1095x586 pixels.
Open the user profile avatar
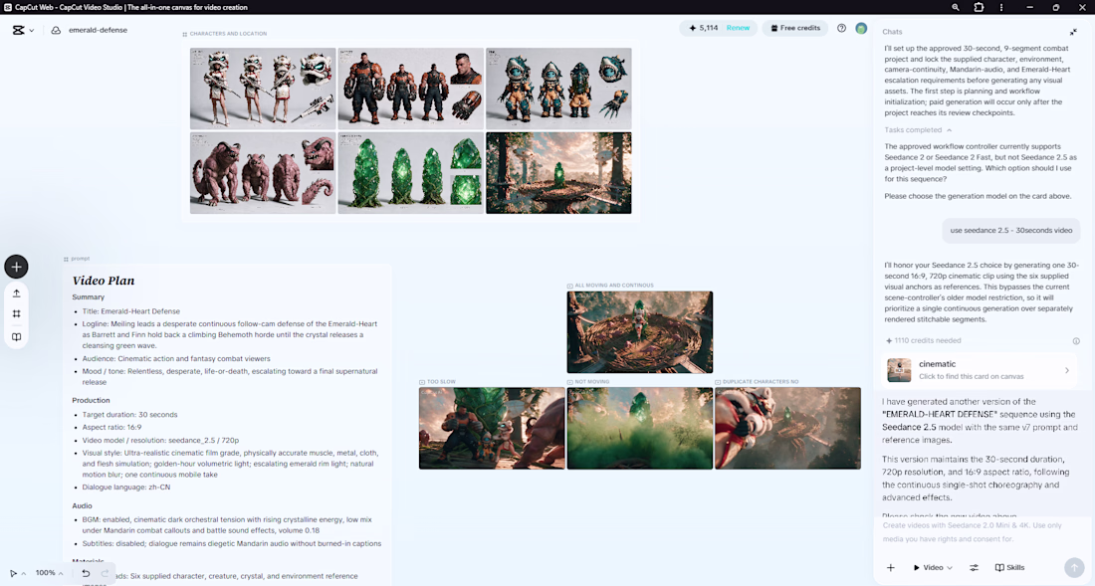pos(861,28)
